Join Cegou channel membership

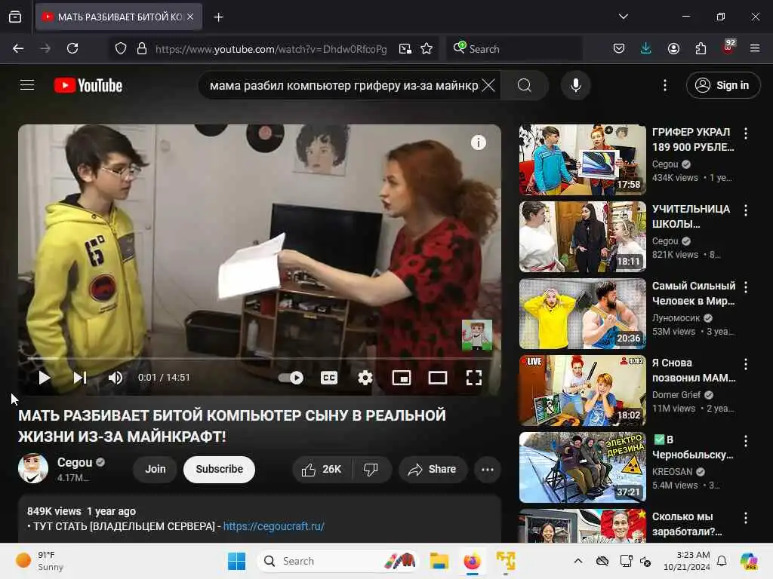[156, 469]
